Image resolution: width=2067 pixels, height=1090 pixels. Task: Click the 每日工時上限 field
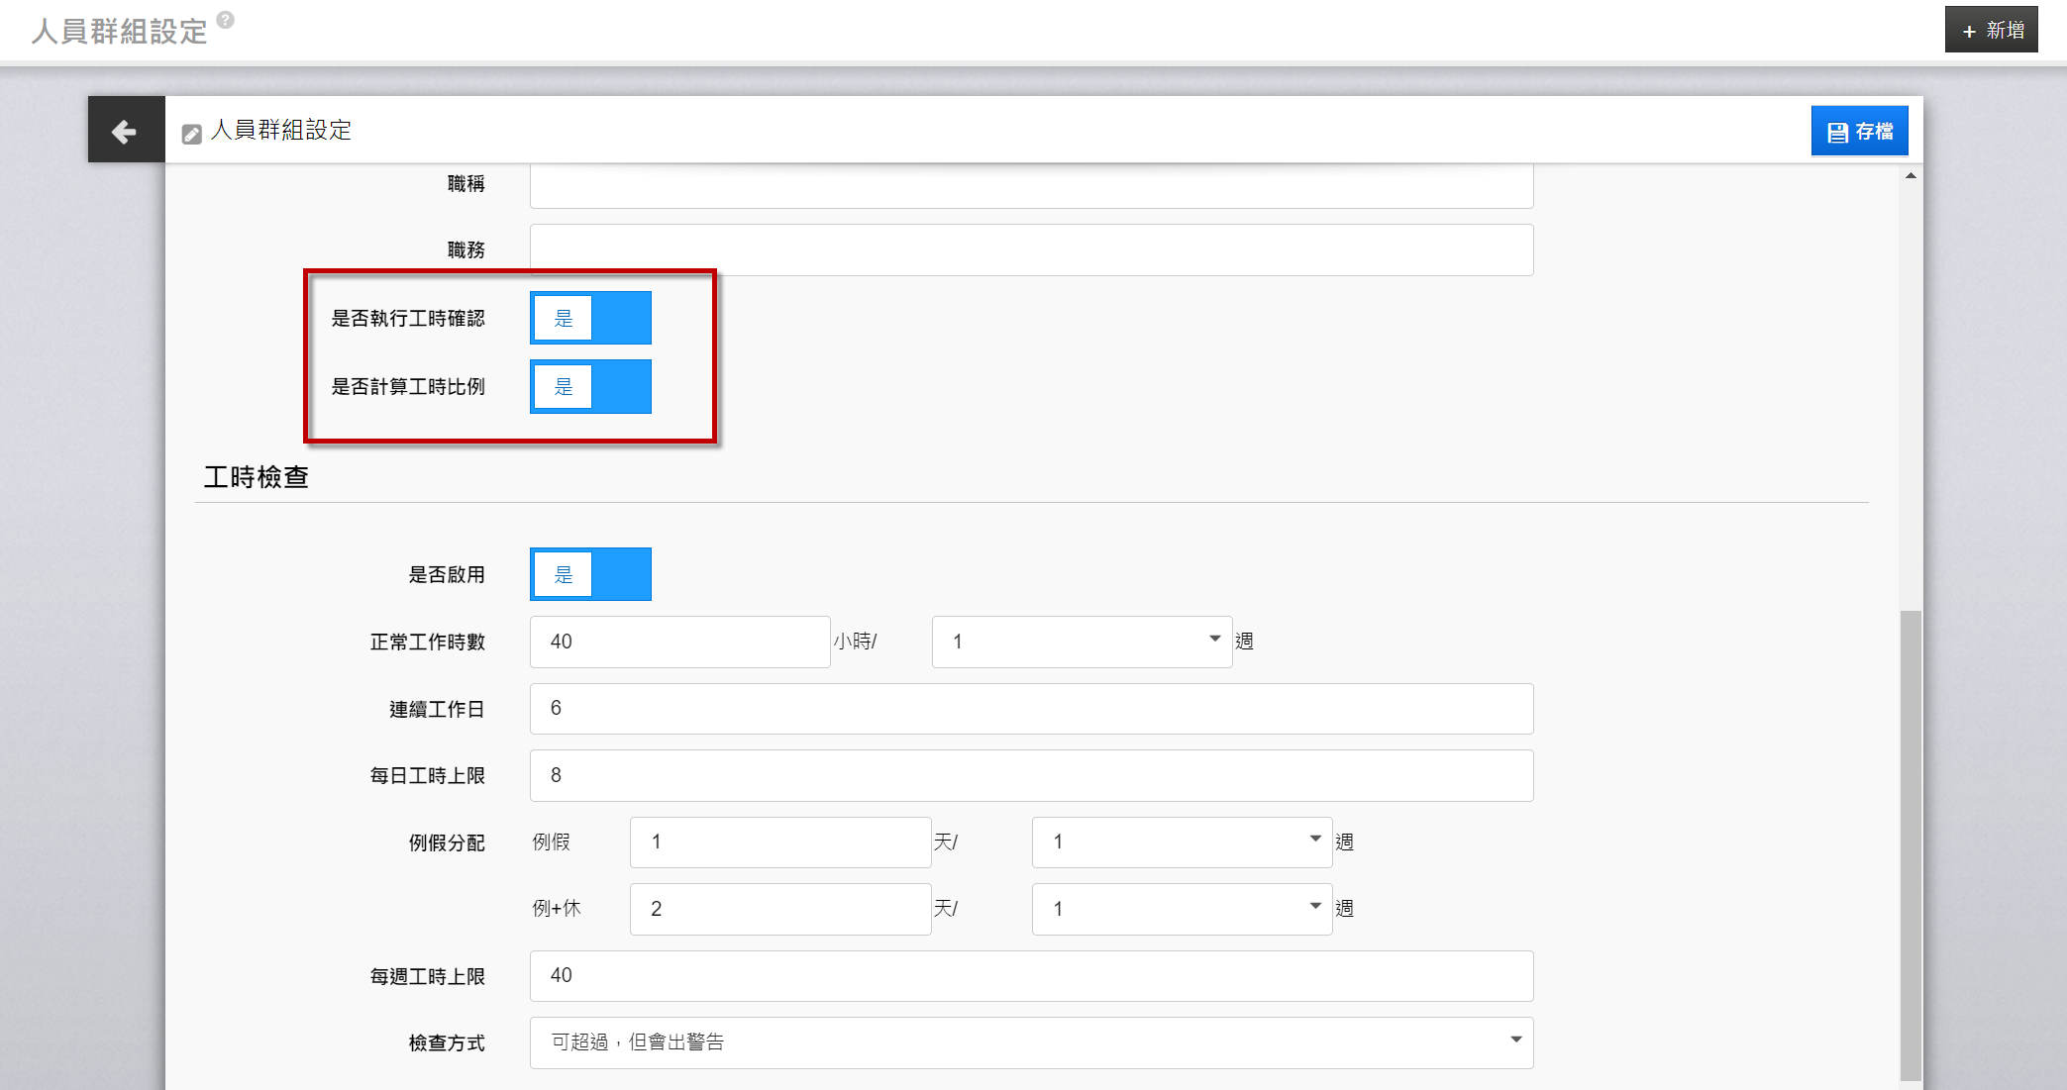(x=1030, y=775)
